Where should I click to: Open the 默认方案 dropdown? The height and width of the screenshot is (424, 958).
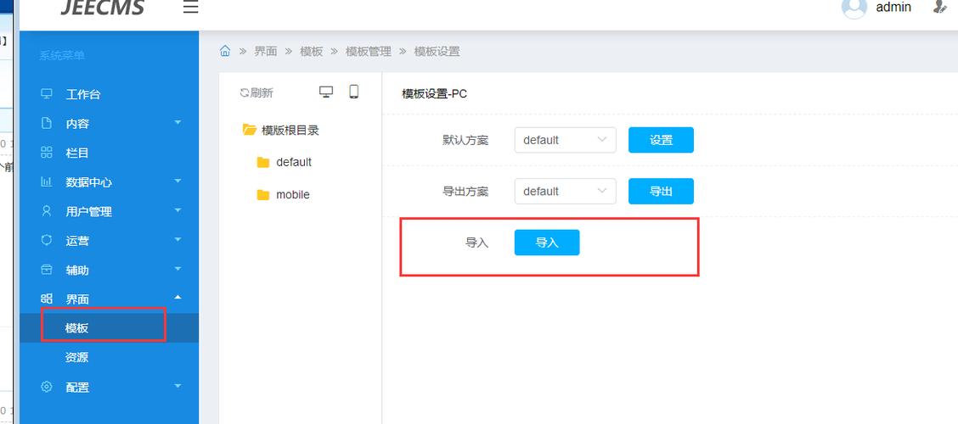[x=565, y=140]
